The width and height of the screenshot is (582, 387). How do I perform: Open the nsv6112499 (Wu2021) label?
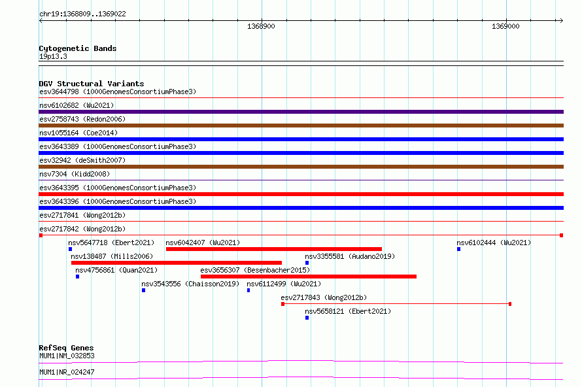[x=284, y=284]
